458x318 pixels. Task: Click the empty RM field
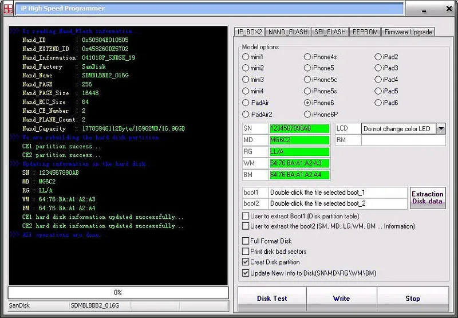(404, 140)
